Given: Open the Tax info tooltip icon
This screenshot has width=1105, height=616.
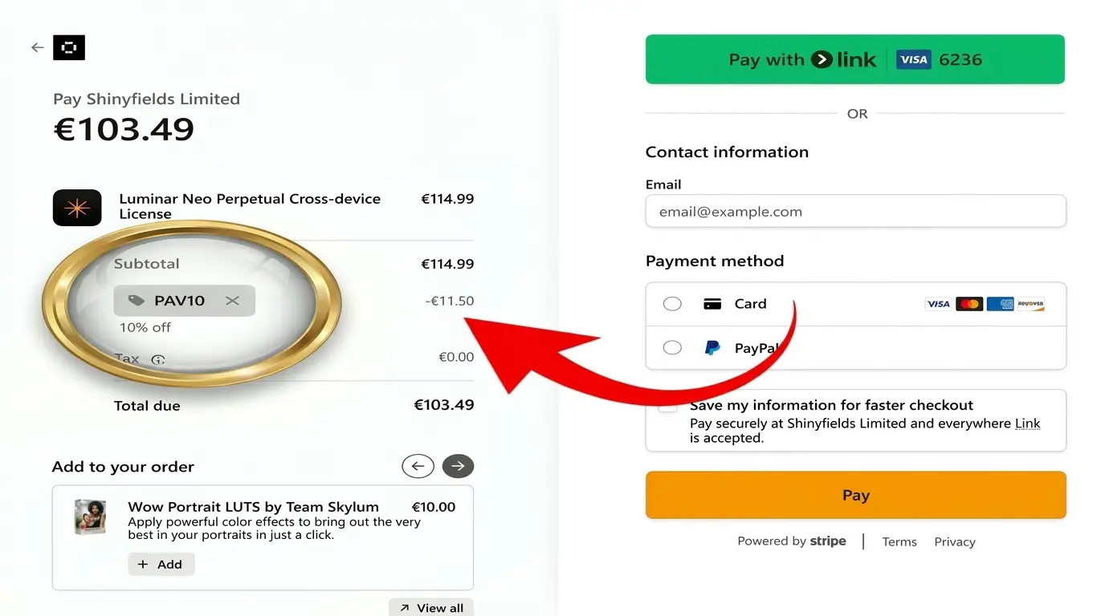Looking at the screenshot, I should (x=157, y=360).
